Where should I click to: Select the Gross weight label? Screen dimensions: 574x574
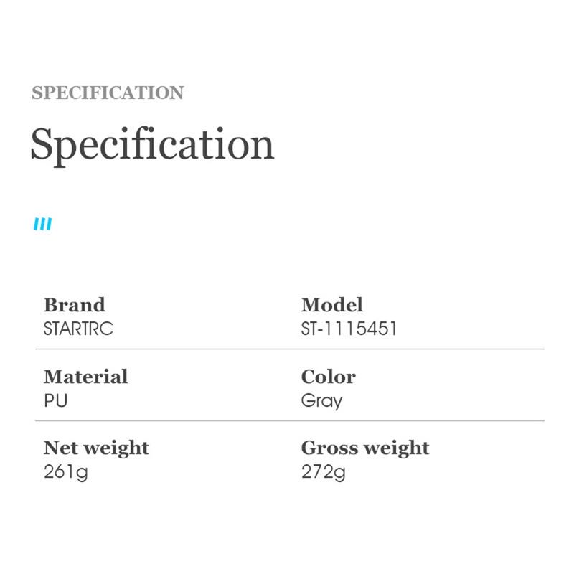tap(365, 448)
